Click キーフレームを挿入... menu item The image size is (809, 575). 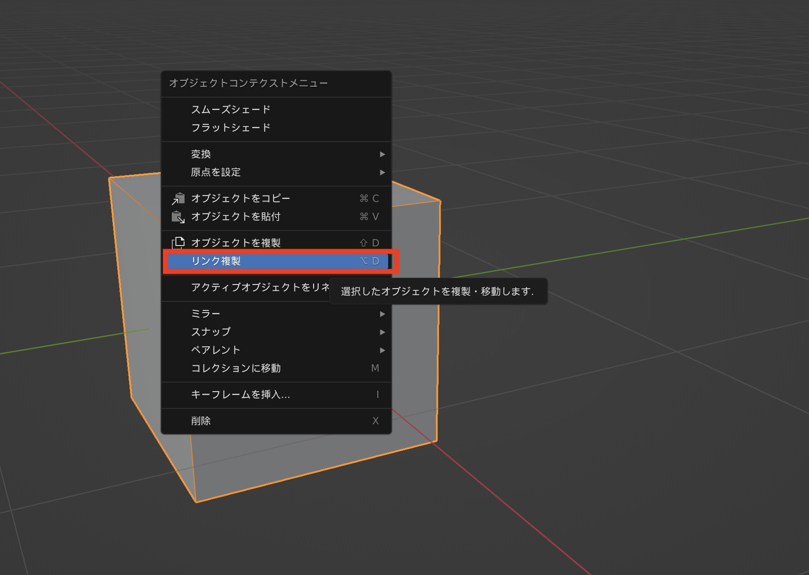pos(241,395)
